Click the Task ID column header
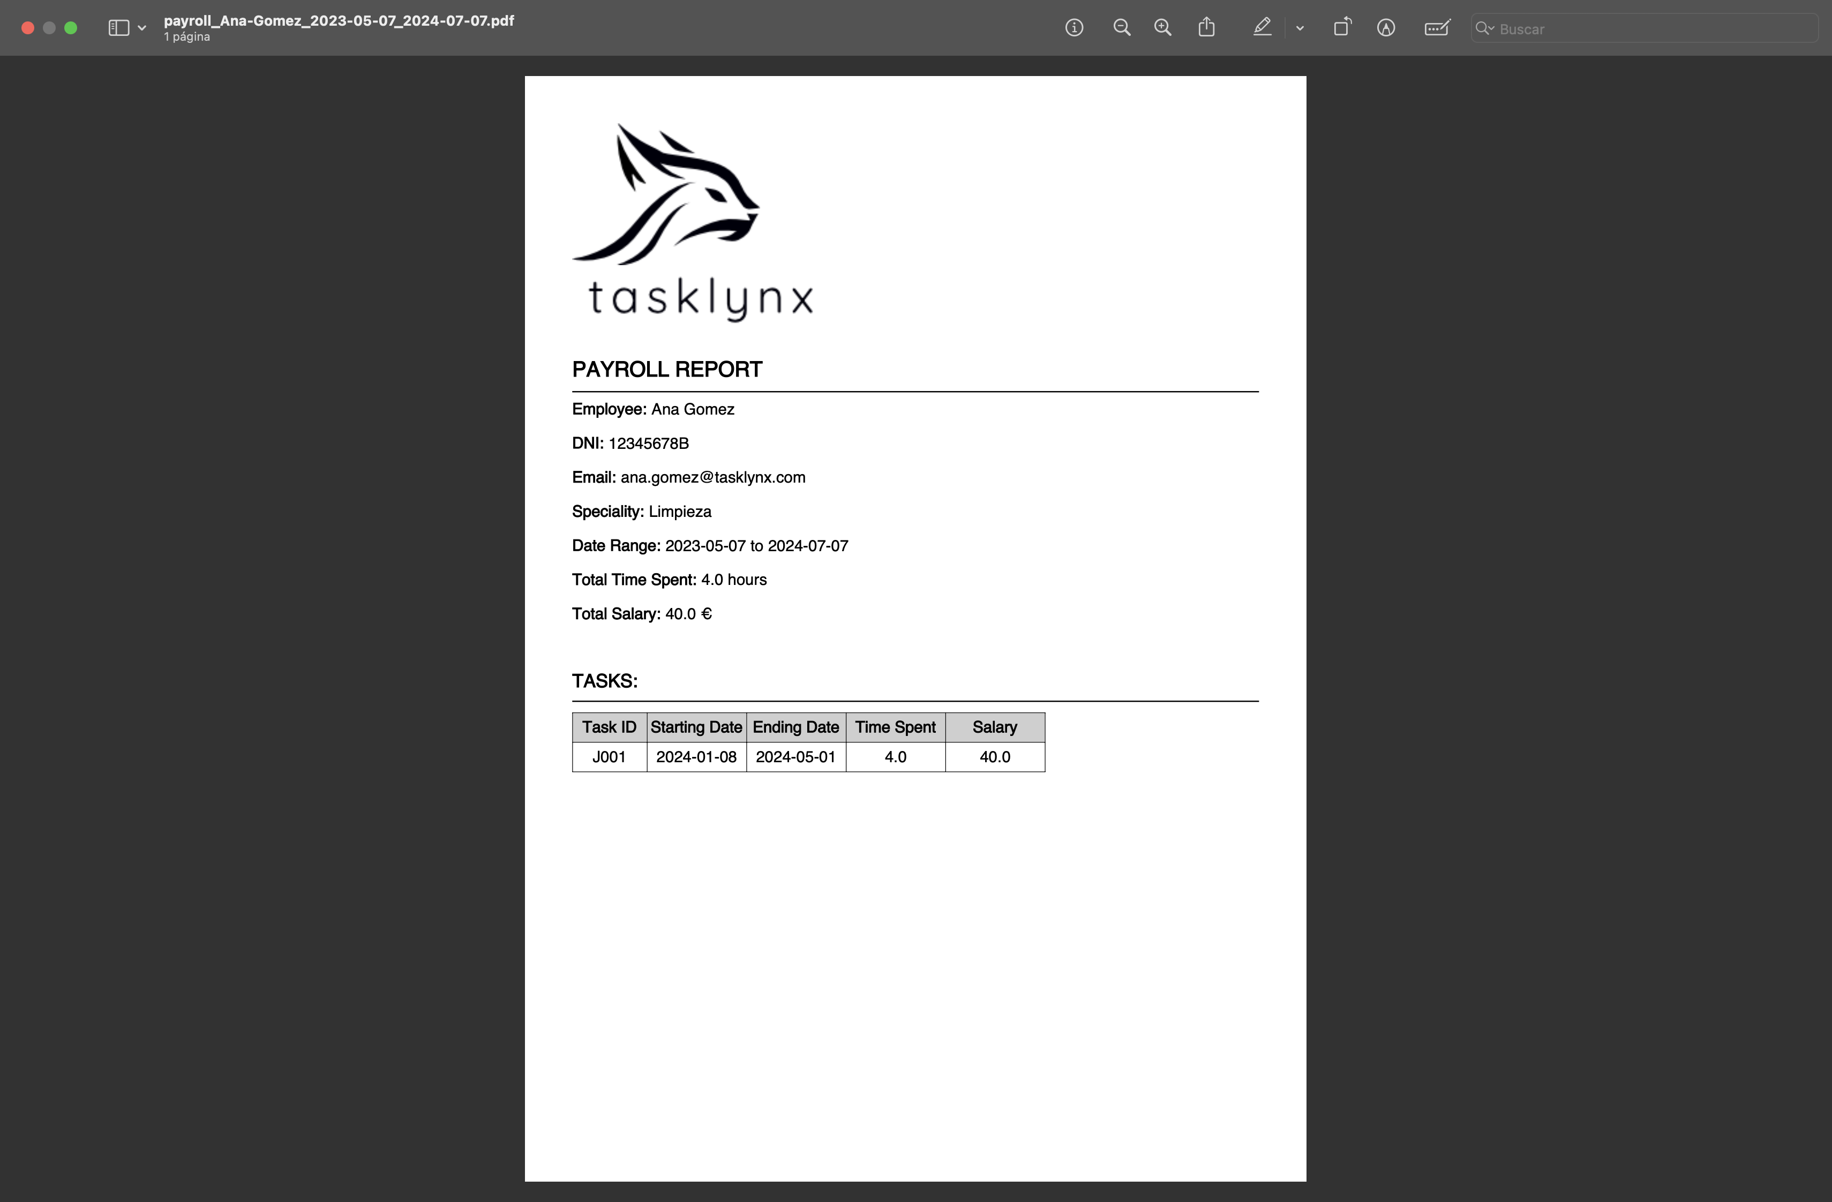 click(609, 728)
